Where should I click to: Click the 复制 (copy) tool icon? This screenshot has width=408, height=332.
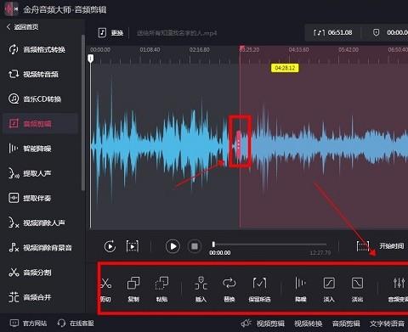coord(133,283)
